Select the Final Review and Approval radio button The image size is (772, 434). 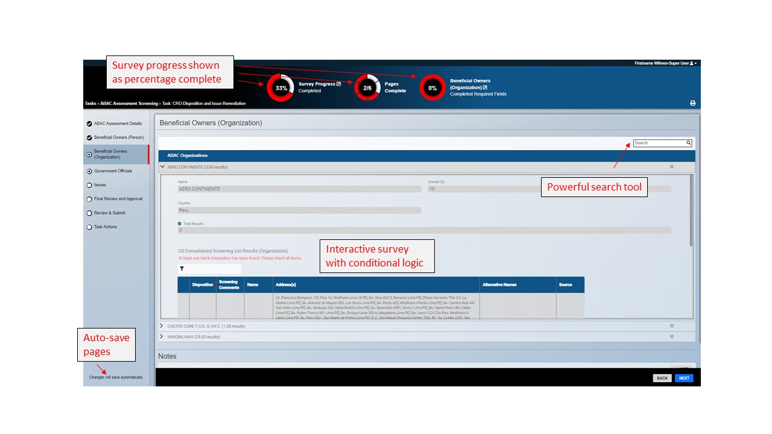89,199
